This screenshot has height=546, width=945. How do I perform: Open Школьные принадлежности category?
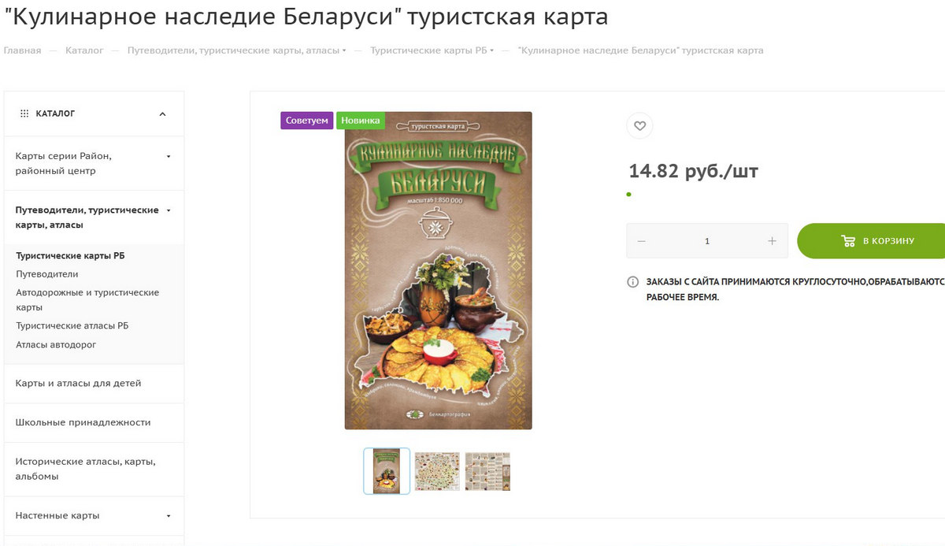coord(83,422)
